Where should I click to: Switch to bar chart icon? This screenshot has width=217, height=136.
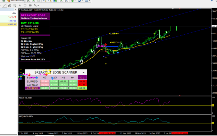pos(28,1)
